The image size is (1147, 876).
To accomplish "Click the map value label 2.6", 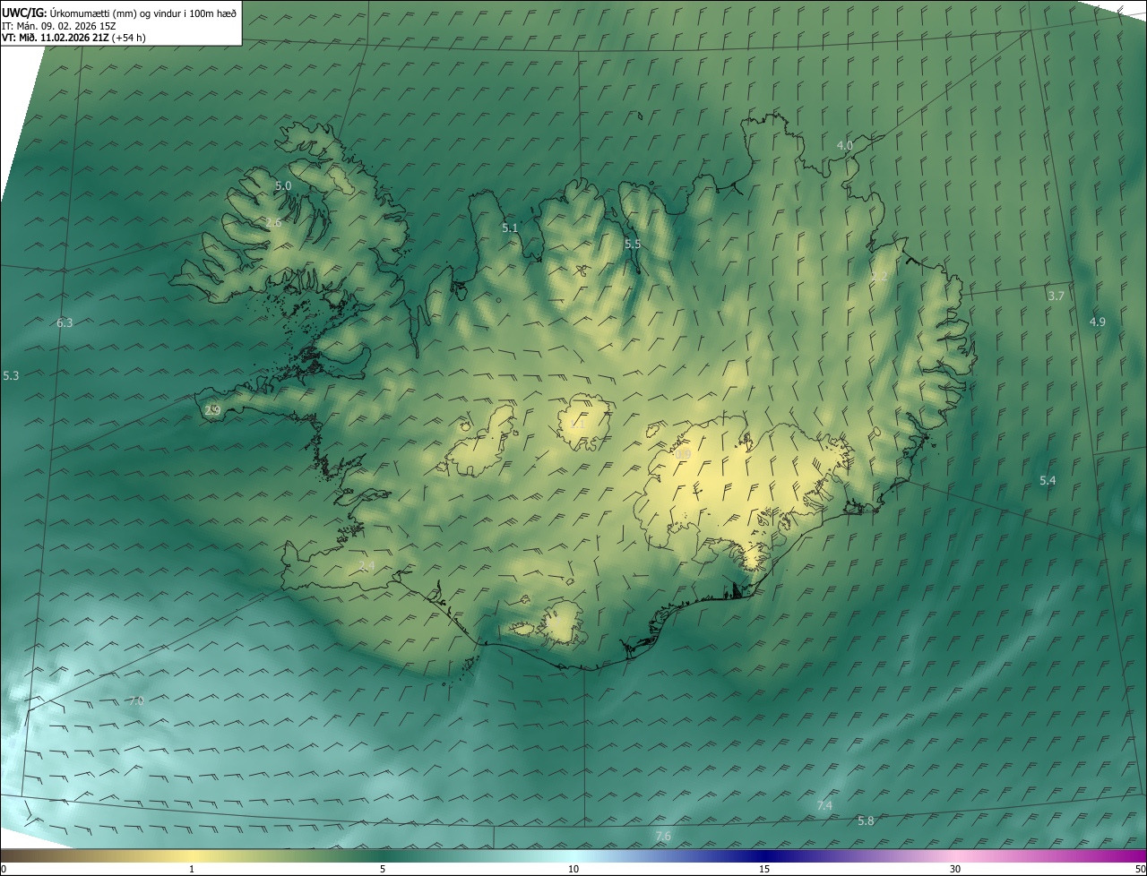I will [273, 222].
